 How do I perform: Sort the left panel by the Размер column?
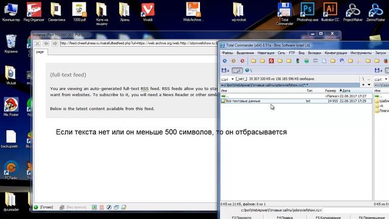click(331, 91)
